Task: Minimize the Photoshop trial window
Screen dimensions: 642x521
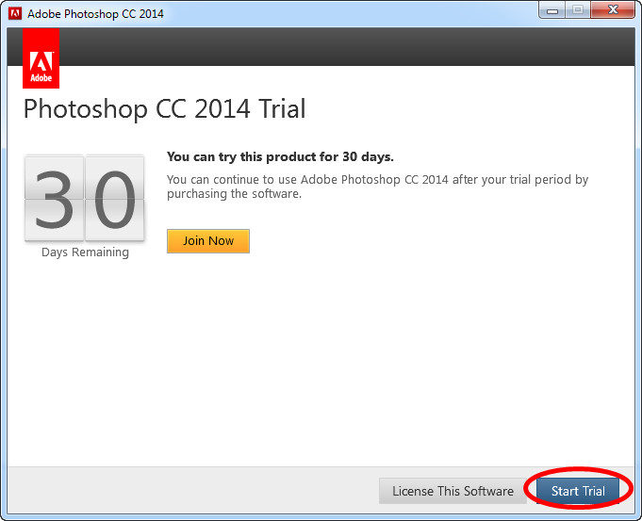Action: (x=552, y=10)
